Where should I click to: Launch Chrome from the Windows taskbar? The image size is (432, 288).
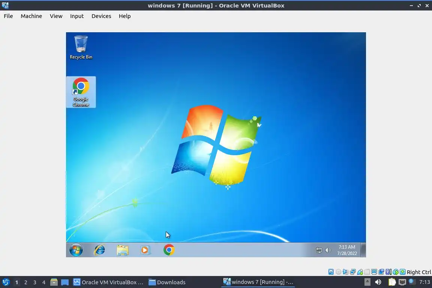(x=169, y=250)
